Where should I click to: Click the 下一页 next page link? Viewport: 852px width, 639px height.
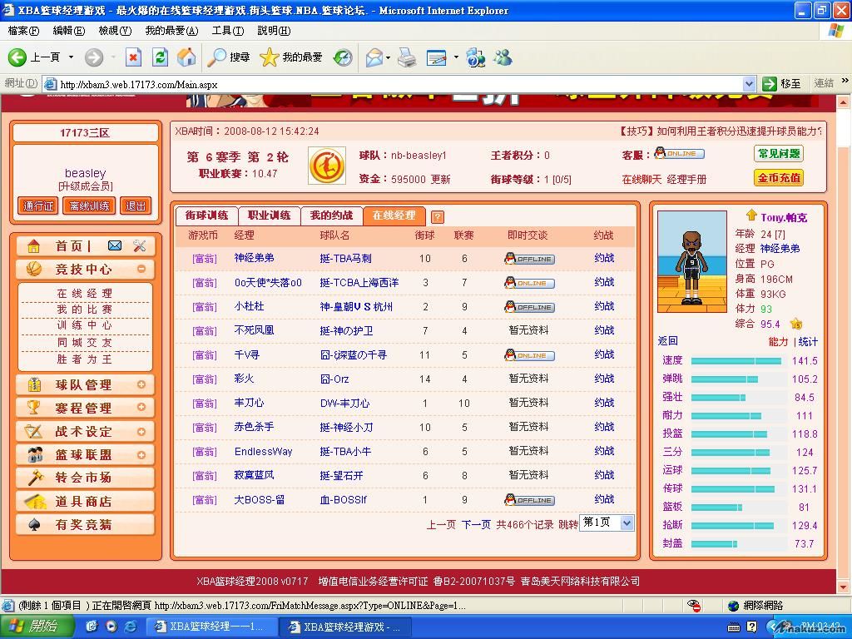[476, 524]
